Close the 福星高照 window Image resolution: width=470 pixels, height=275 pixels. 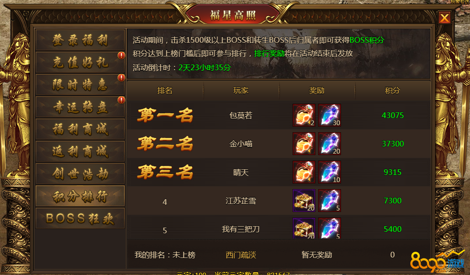(444, 18)
